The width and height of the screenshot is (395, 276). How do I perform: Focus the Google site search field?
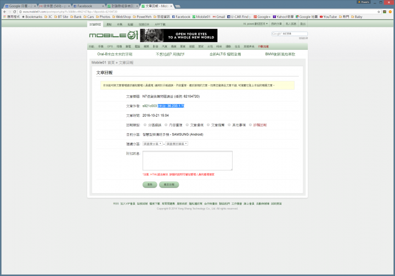click(290, 34)
